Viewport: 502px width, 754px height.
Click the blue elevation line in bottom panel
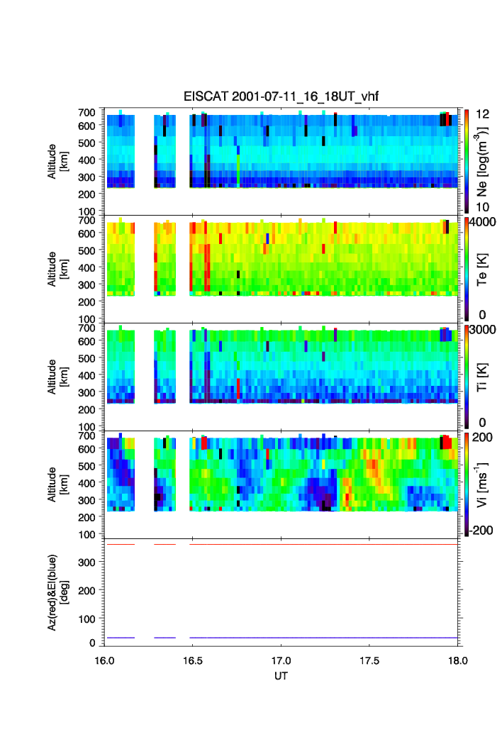(319, 638)
